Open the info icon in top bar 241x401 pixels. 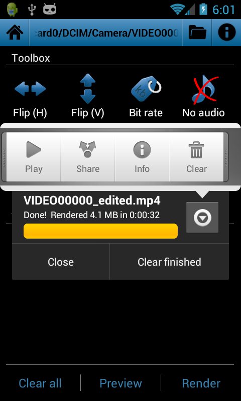click(226, 33)
